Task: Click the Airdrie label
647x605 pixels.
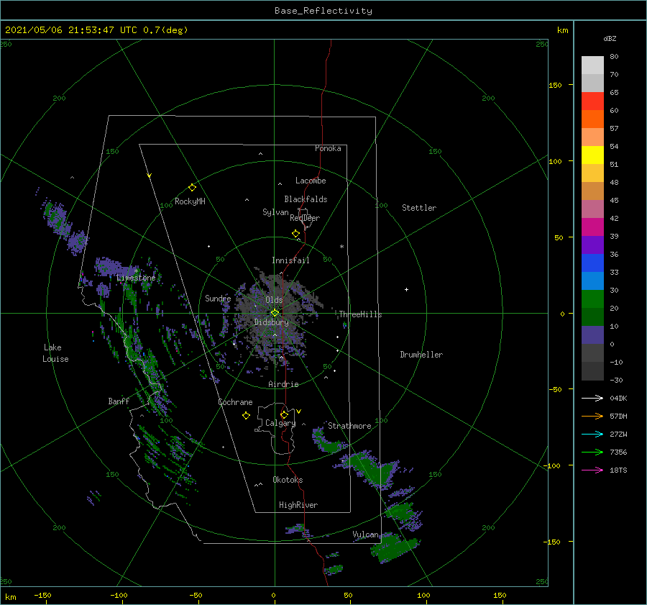Action: pyautogui.click(x=283, y=384)
